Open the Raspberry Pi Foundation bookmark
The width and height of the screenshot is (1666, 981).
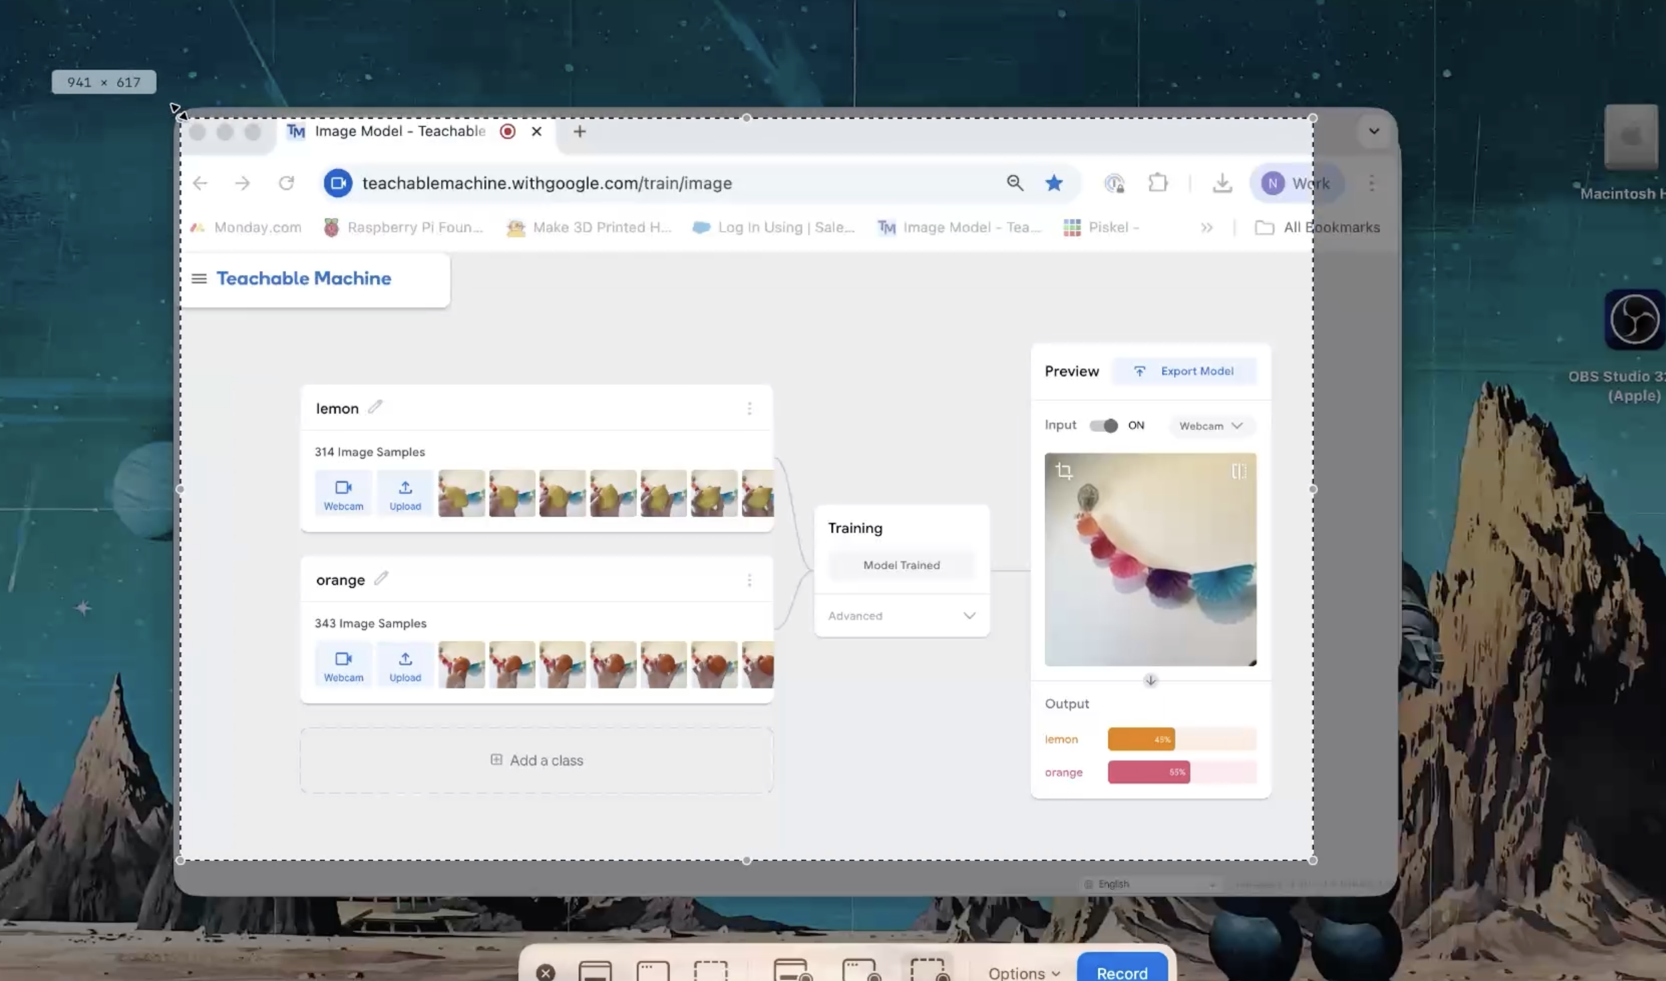[403, 227]
